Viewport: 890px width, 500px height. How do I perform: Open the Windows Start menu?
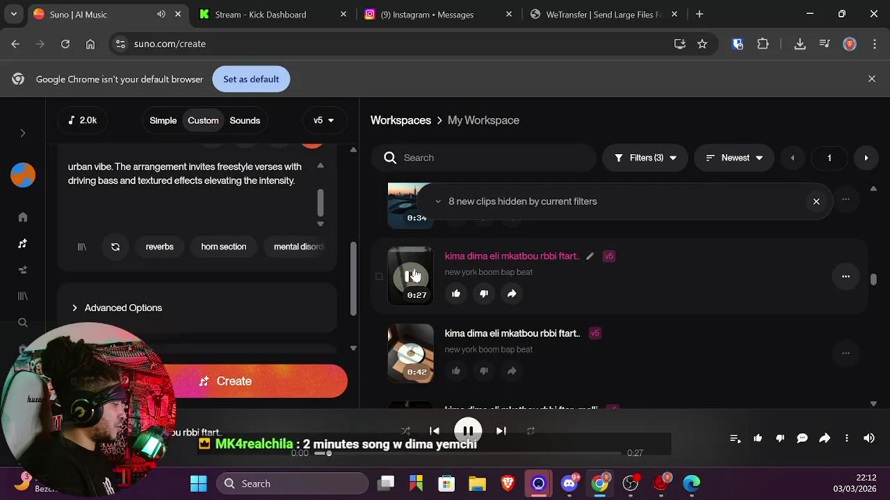coord(199,483)
